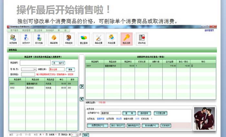Click the 销售商品 section header bar
This screenshot has height=137, width=226.
(112, 50)
